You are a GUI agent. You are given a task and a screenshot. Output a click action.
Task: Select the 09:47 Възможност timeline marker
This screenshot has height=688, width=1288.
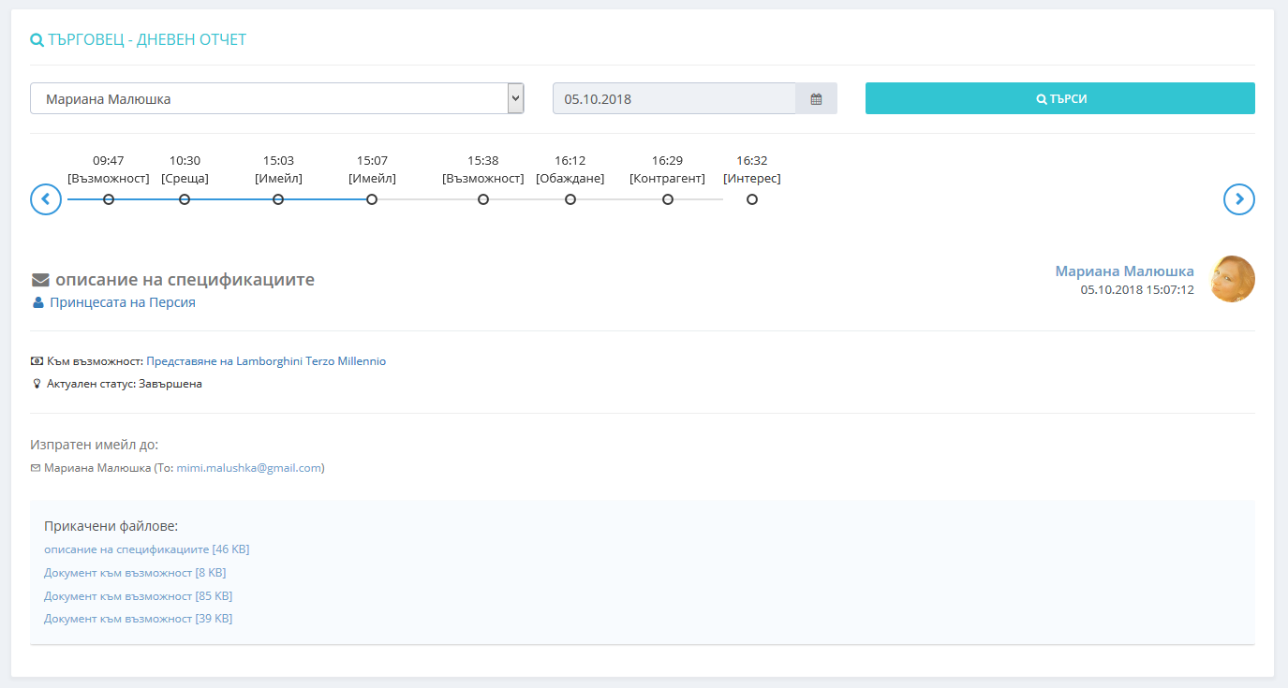109,199
